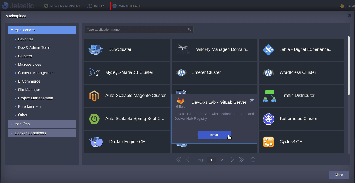Click the DSwCluster app icon
Screen dimensions: 355x183
coord(96,49)
